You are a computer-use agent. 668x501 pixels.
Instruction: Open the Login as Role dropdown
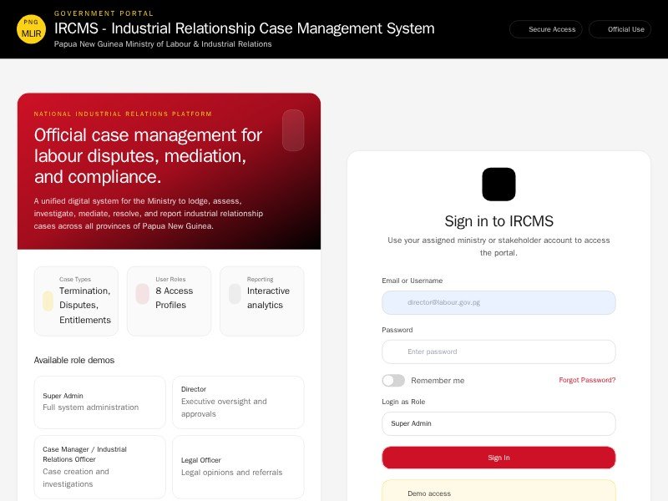click(x=498, y=423)
